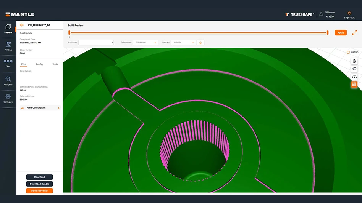The width and height of the screenshot is (362, 203).
Task: Toggle the orange grid view button
Action: point(354,85)
